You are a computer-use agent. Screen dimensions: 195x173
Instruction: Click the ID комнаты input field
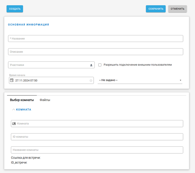(97, 137)
